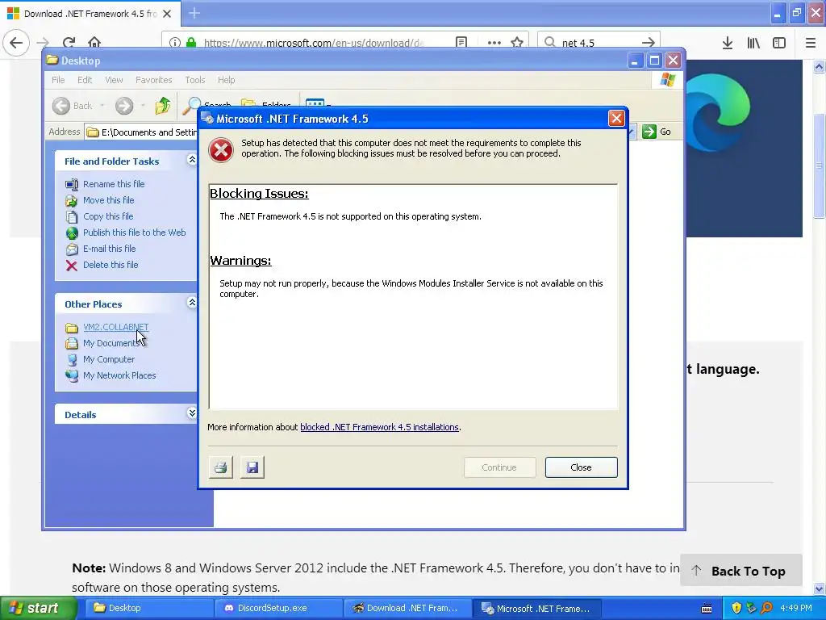Open the File menu in the Desktop window
This screenshot has height=620, width=826.
pyautogui.click(x=58, y=80)
